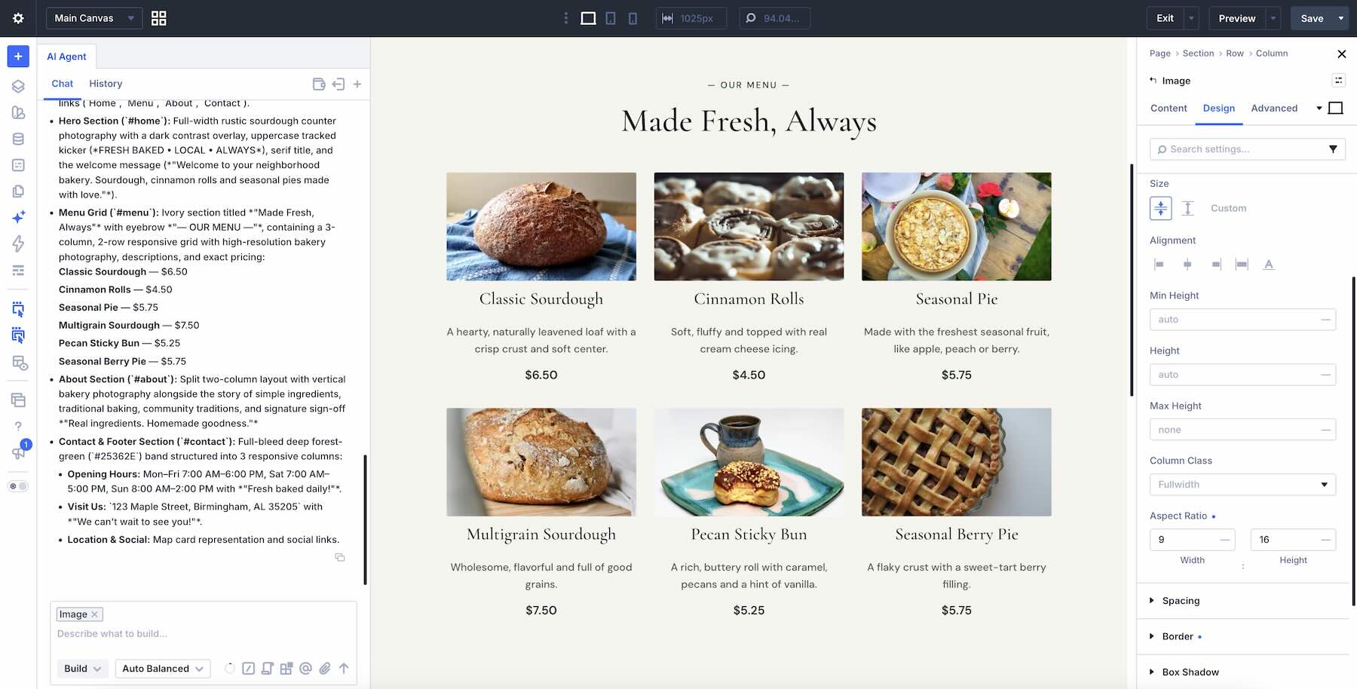Click the mention at-sign icon
Image resolution: width=1357 pixels, height=689 pixels.
305,669
